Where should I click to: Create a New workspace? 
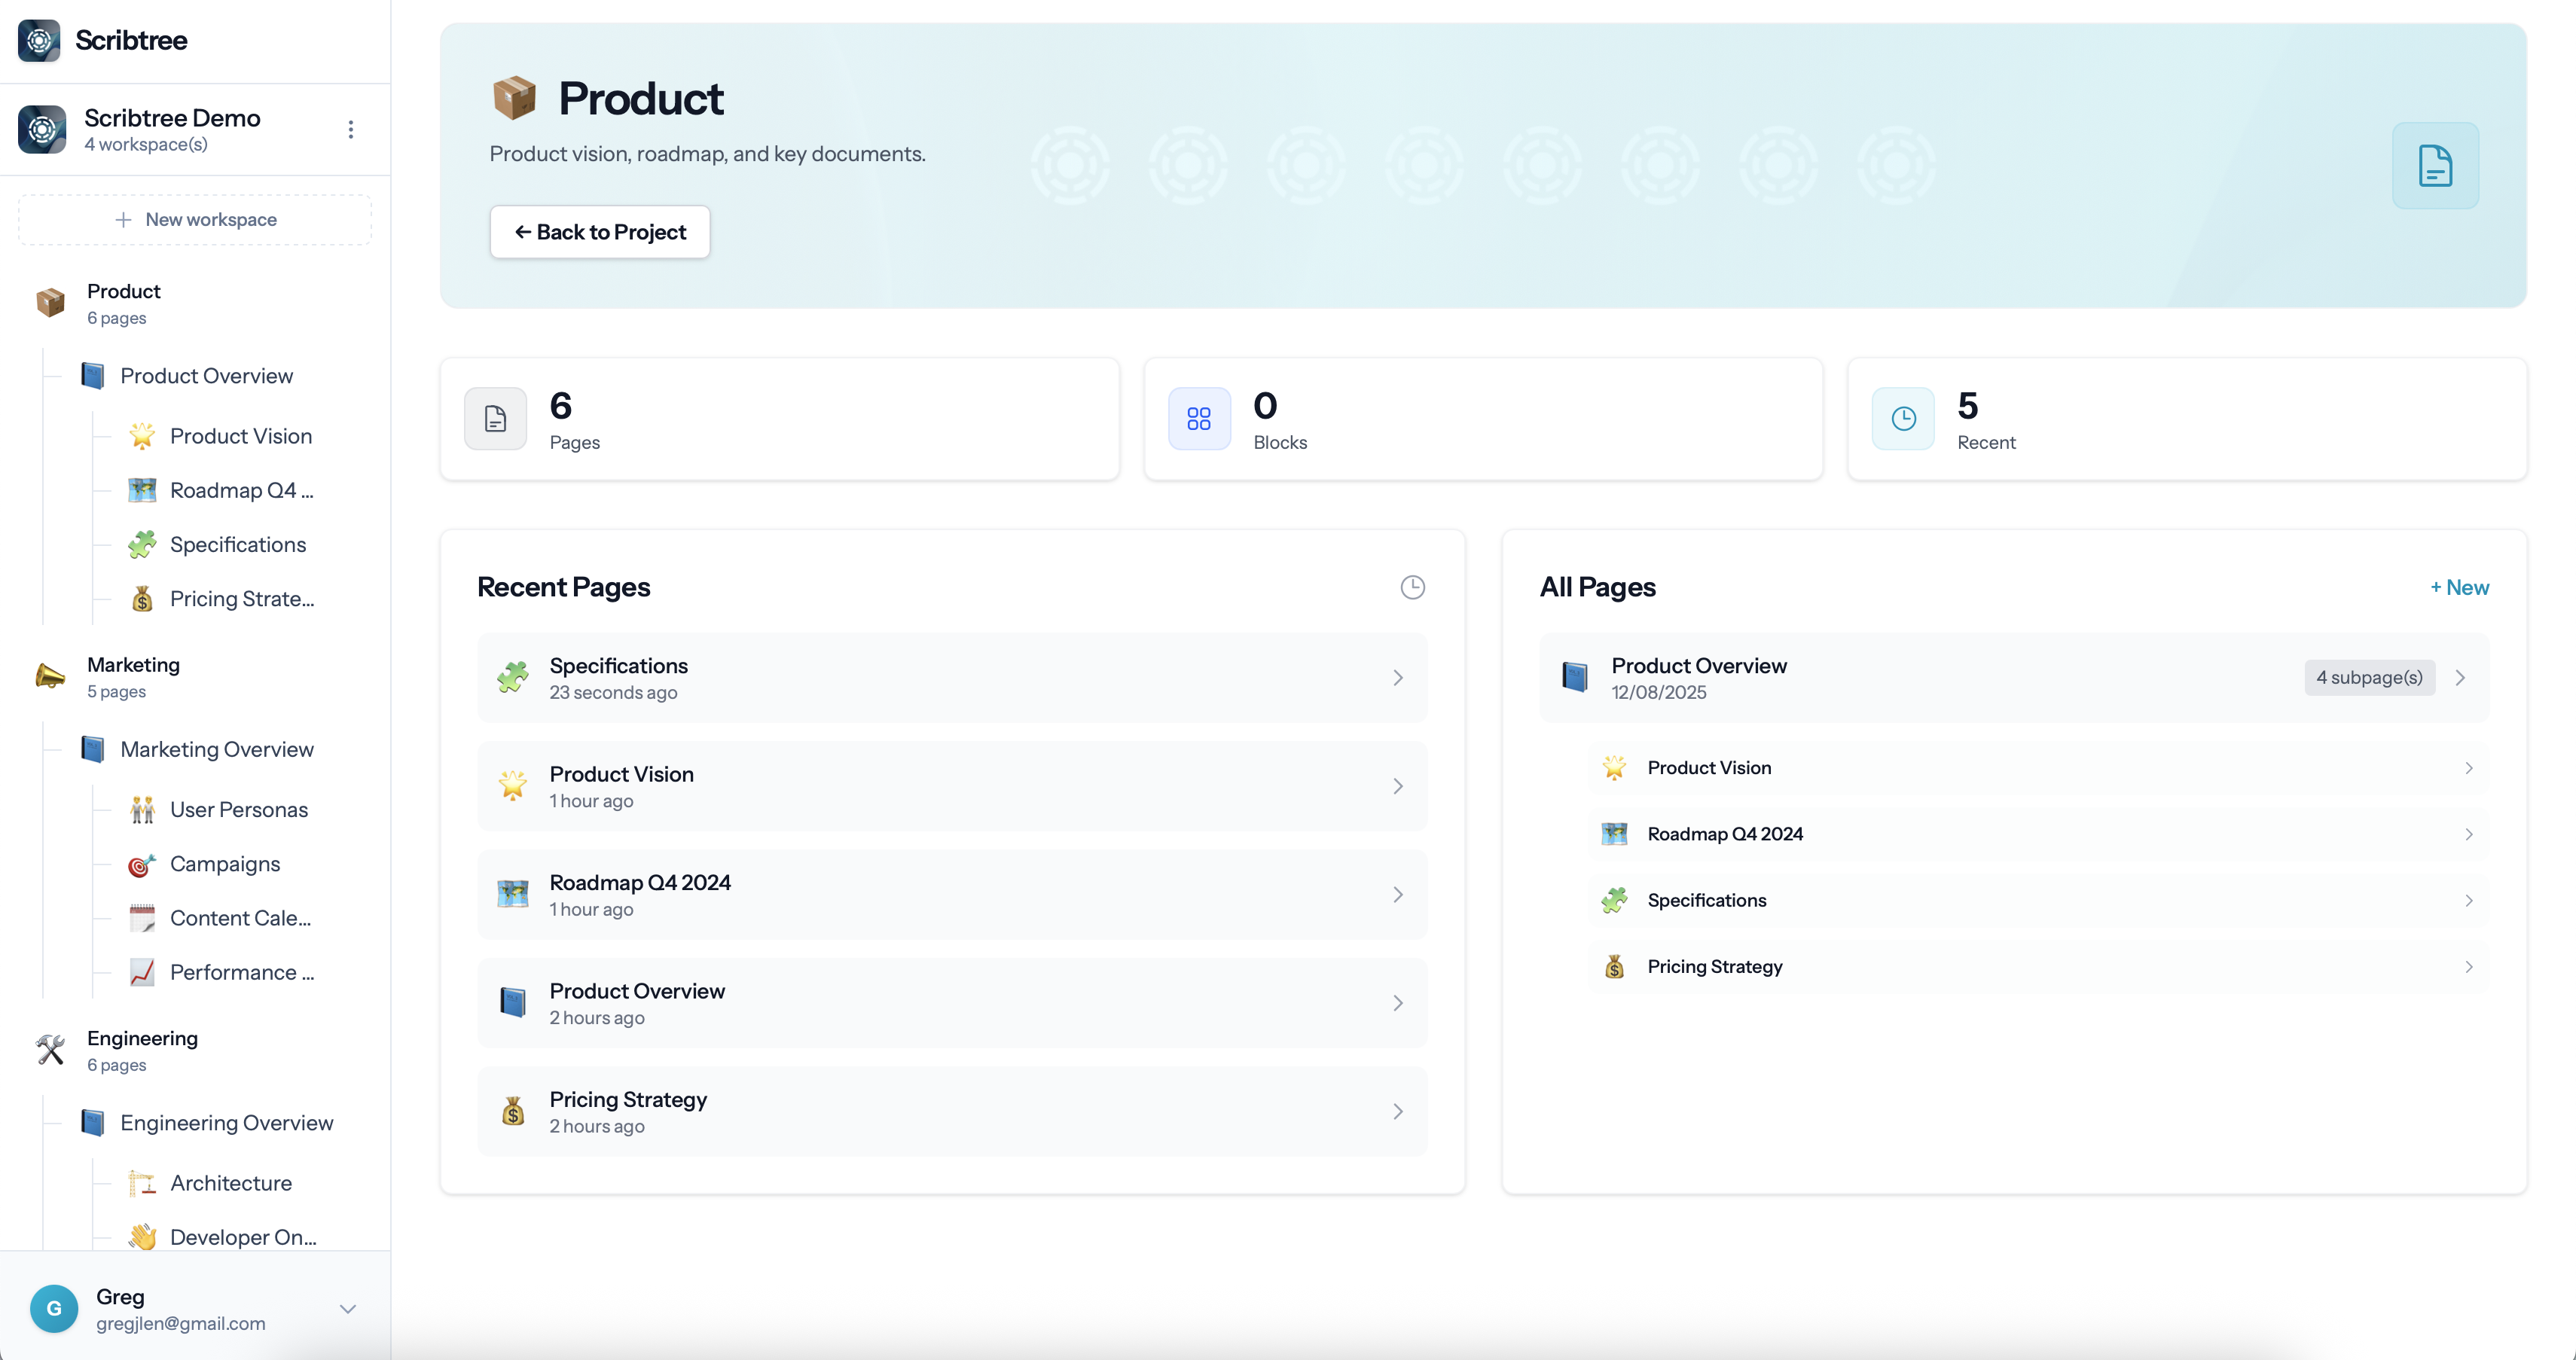click(195, 220)
